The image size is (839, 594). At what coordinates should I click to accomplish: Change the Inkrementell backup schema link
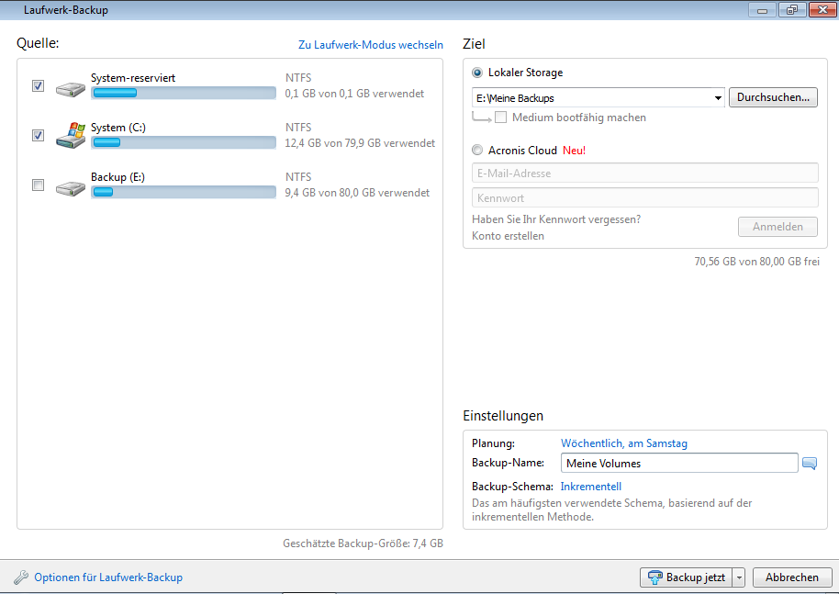pyautogui.click(x=590, y=487)
